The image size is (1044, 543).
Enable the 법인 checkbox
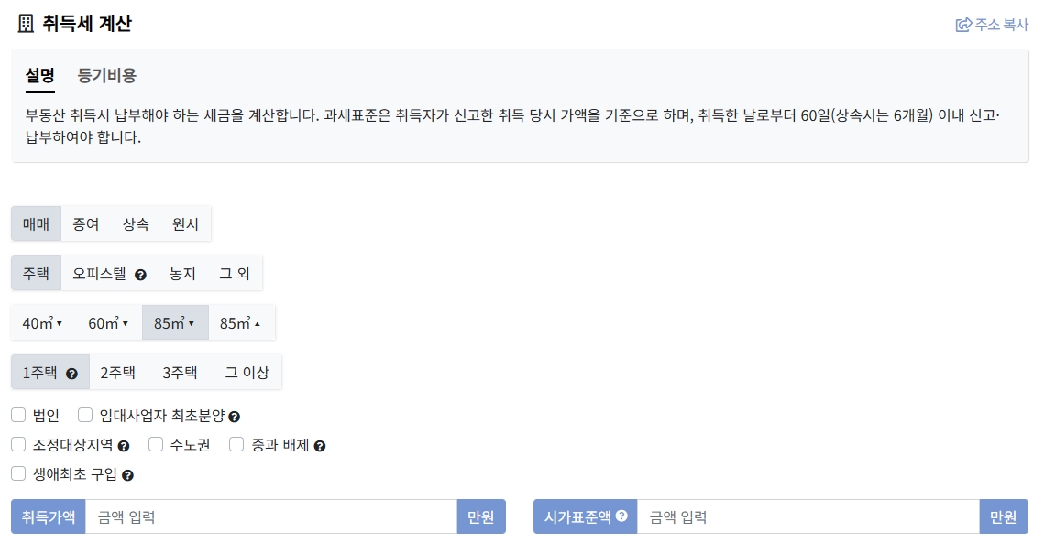click(x=17, y=415)
